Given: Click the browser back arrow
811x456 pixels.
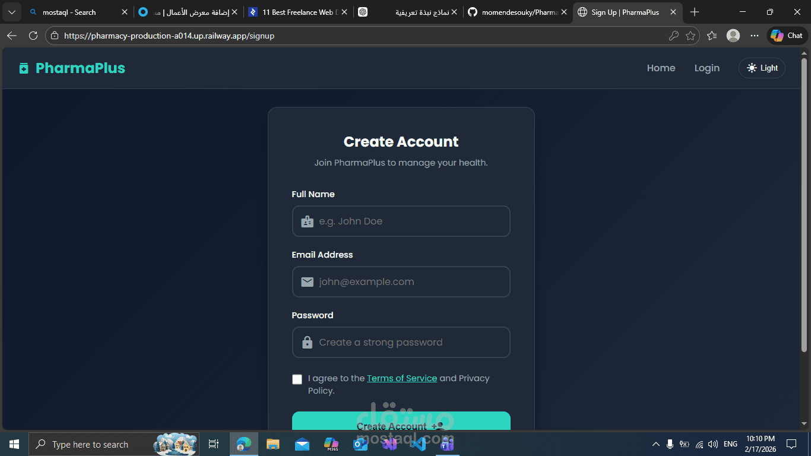Looking at the screenshot, I should pyautogui.click(x=12, y=36).
